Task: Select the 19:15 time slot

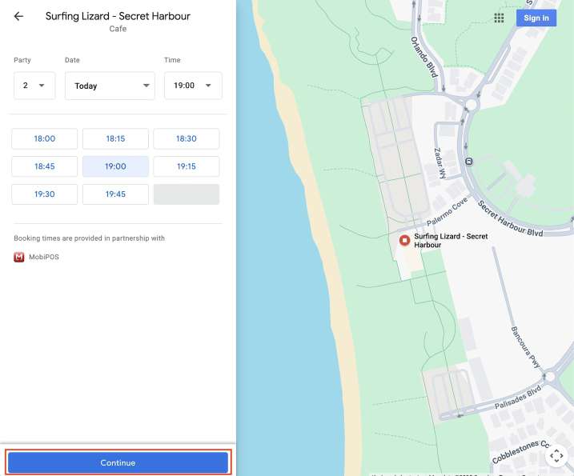Action: [x=187, y=166]
